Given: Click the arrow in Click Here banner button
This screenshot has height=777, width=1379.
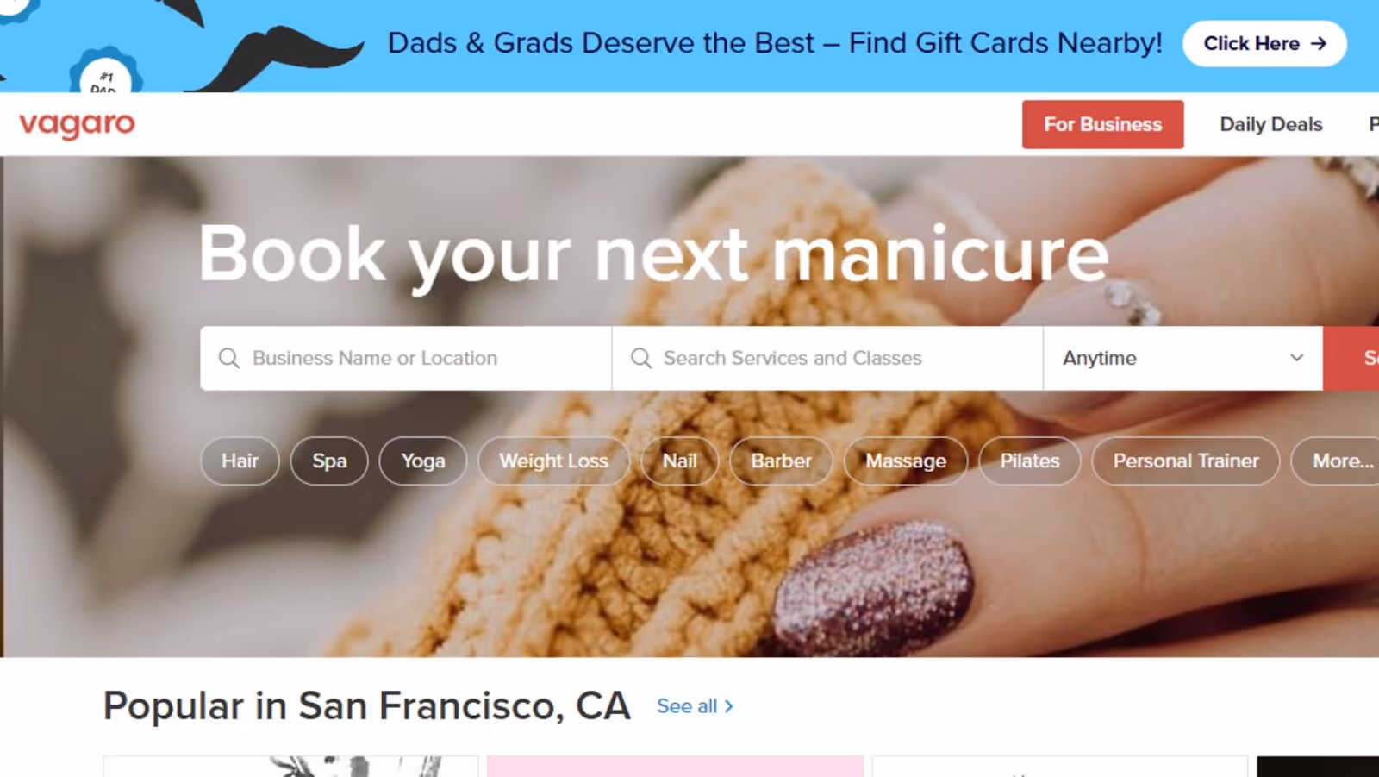Looking at the screenshot, I should click(1318, 43).
